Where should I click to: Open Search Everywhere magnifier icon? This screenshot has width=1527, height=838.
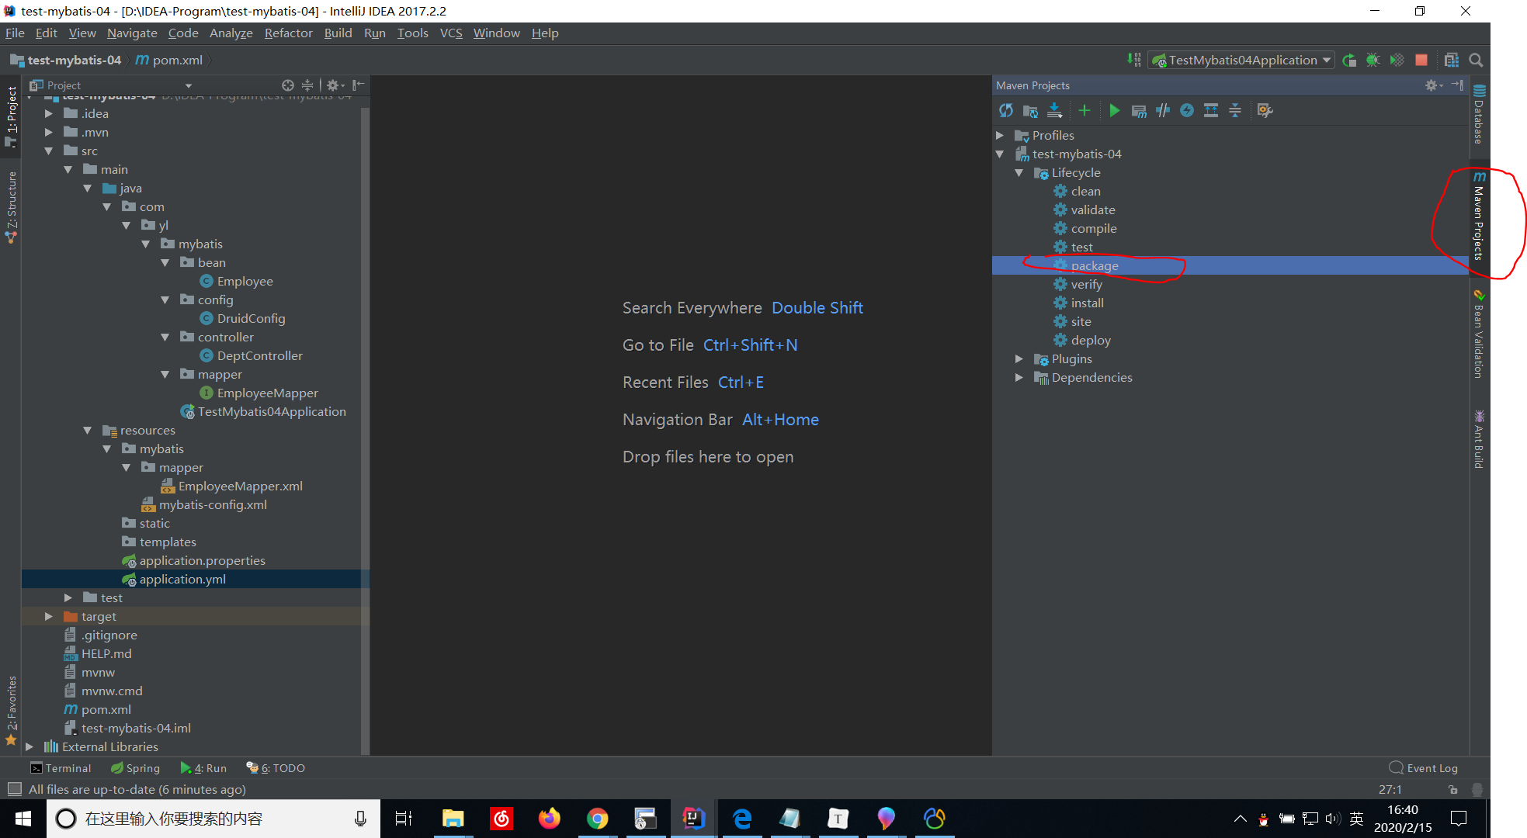click(x=1476, y=60)
